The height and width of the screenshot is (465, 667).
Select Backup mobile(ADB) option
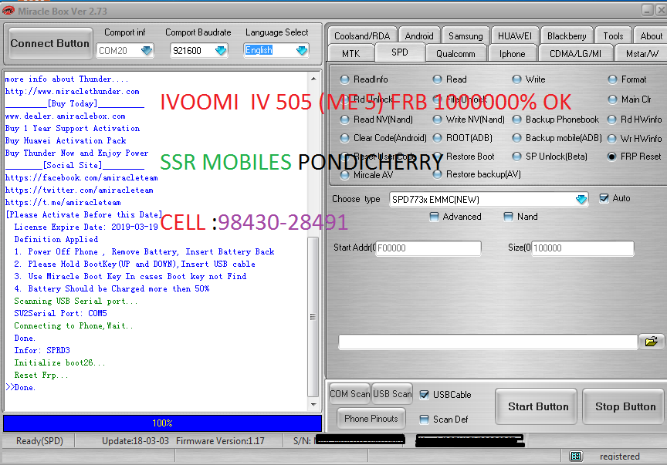[x=516, y=138]
